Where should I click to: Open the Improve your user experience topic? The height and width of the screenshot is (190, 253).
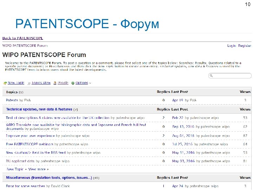(x=30, y=136)
